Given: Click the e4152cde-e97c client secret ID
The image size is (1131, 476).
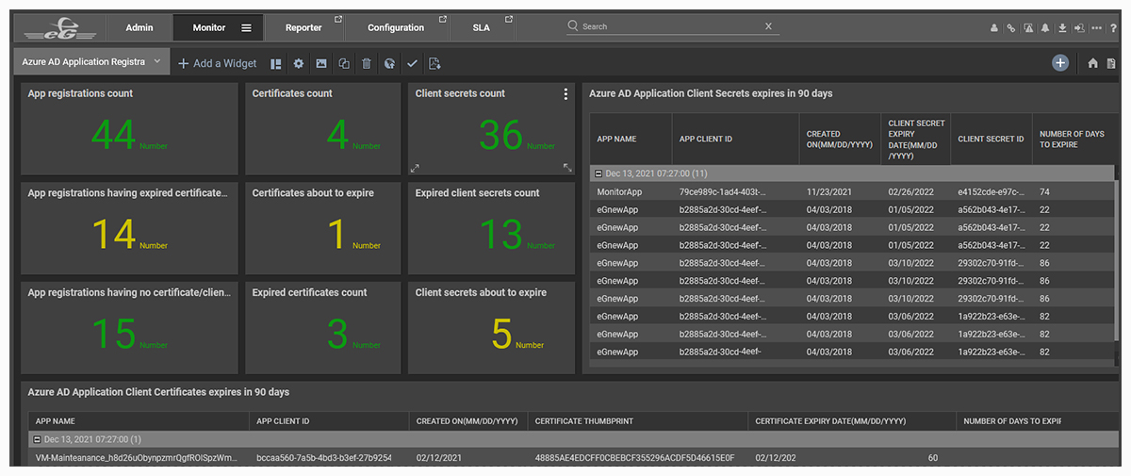Looking at the screenshot, I should [x=991, y=191].
